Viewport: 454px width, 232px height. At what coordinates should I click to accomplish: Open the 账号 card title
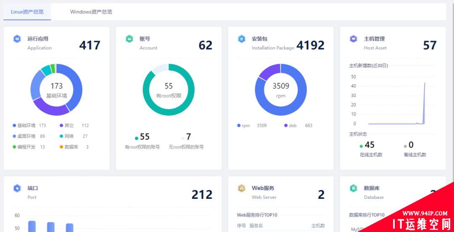point(145,39)
